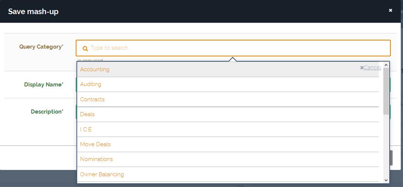Click the x icon beside Cancel
The width and height of the screenshot is (403, 187).
click(362, 68)
